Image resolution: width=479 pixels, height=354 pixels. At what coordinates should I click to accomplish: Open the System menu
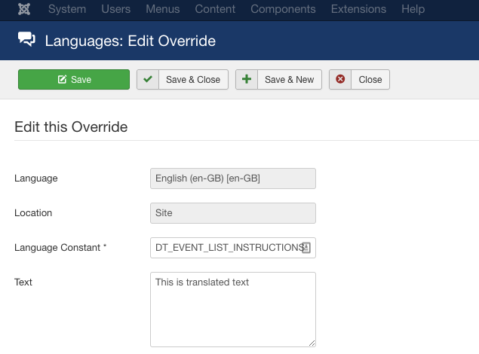coord(67,10)
